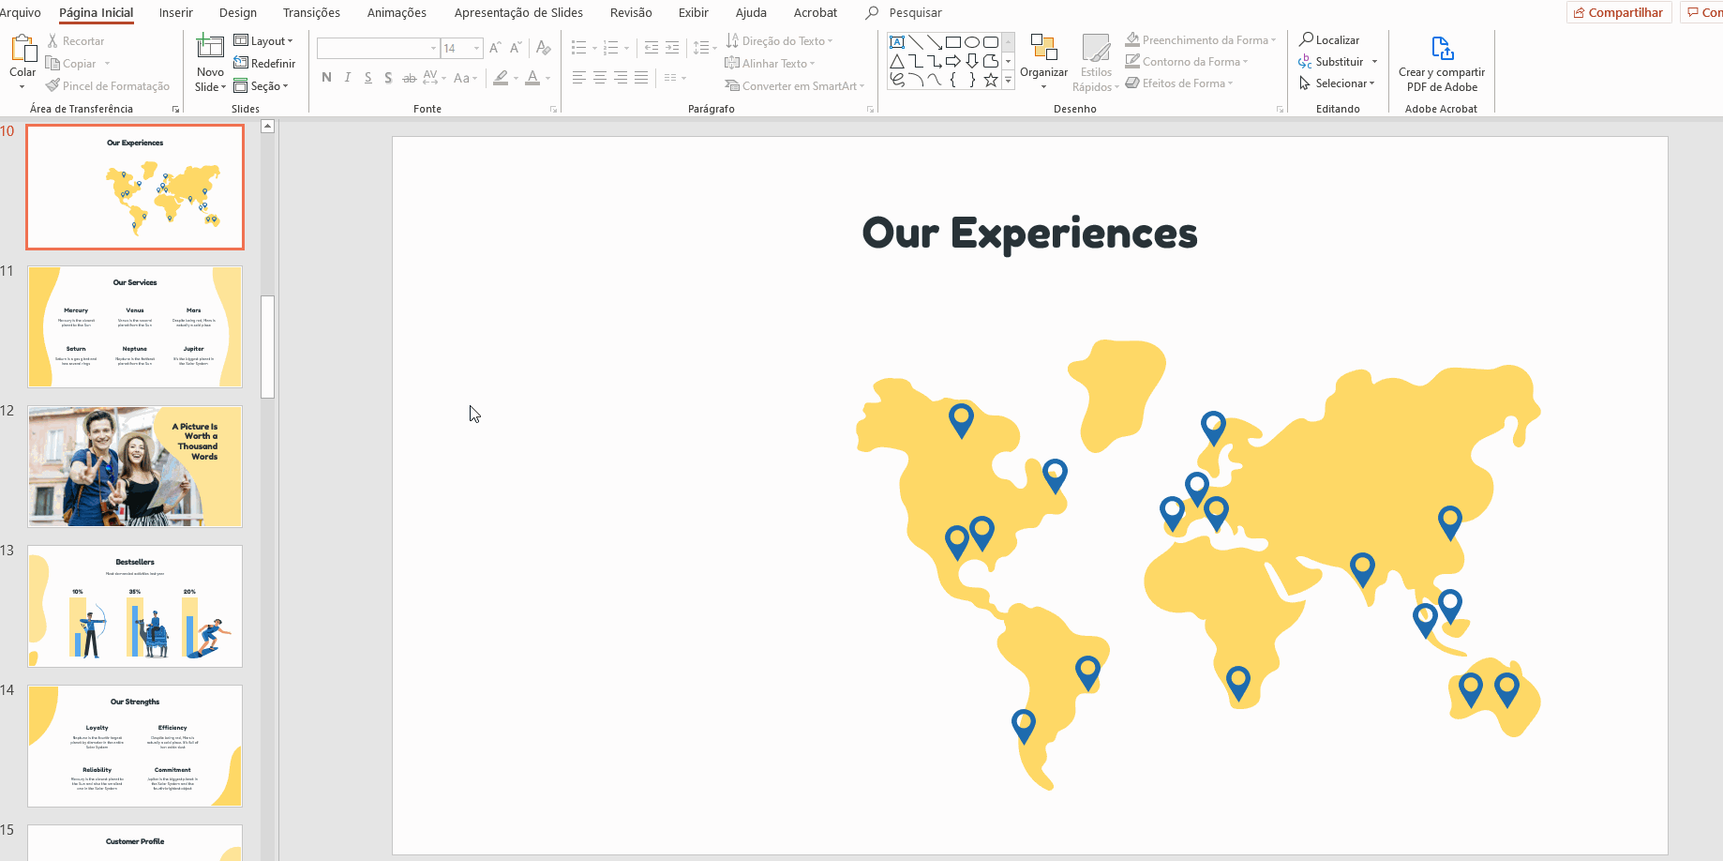Select slide 12 thumbnail with photo

click(135, 466)
